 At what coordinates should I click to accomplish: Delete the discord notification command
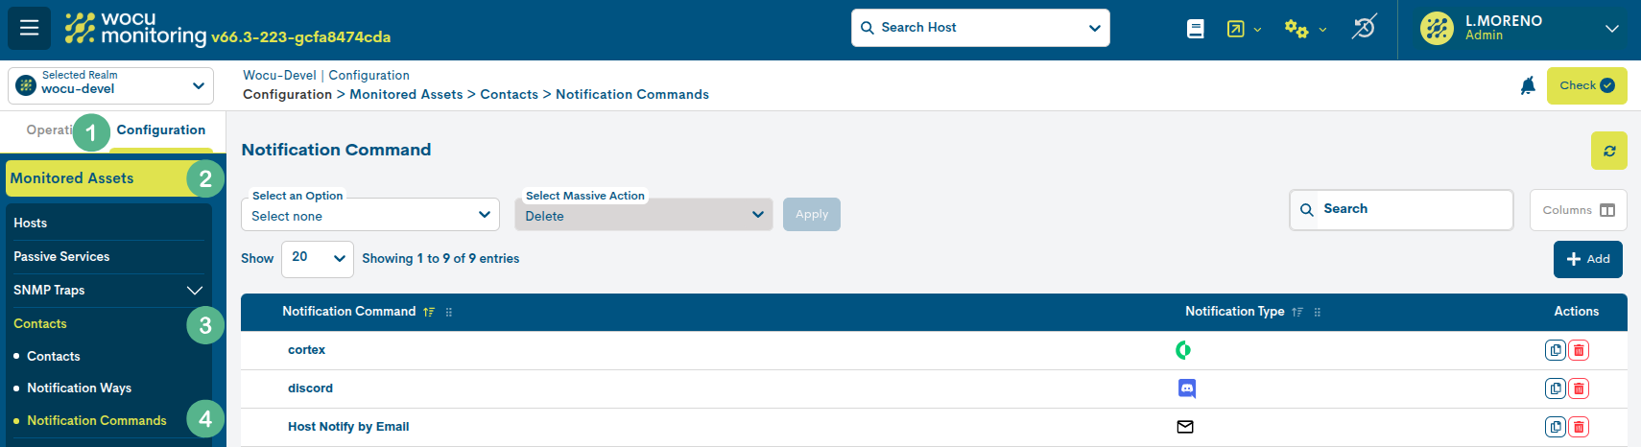point(1579,388)
